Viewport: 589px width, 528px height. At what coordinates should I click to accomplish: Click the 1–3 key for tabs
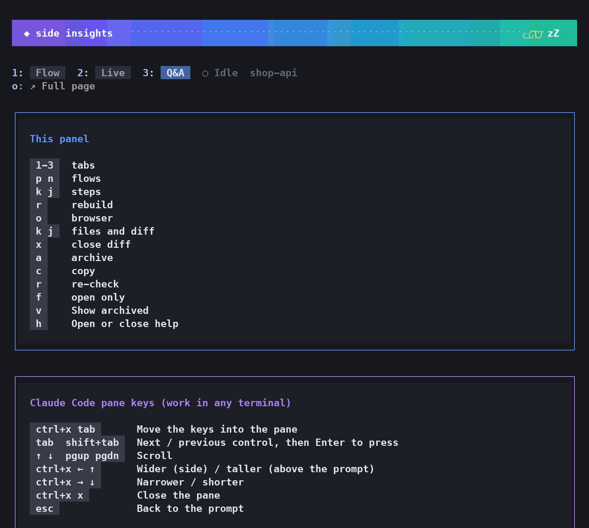[45, 165]
